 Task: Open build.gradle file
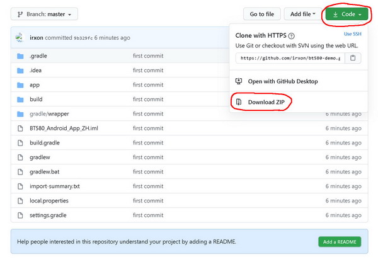45,142
